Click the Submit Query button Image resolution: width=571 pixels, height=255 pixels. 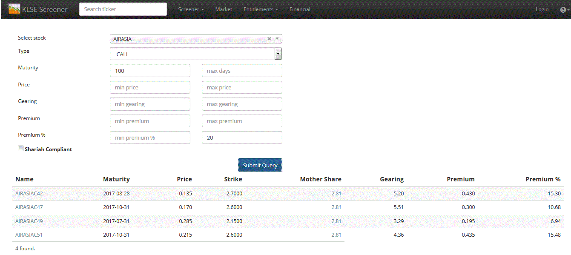[260, 165]
